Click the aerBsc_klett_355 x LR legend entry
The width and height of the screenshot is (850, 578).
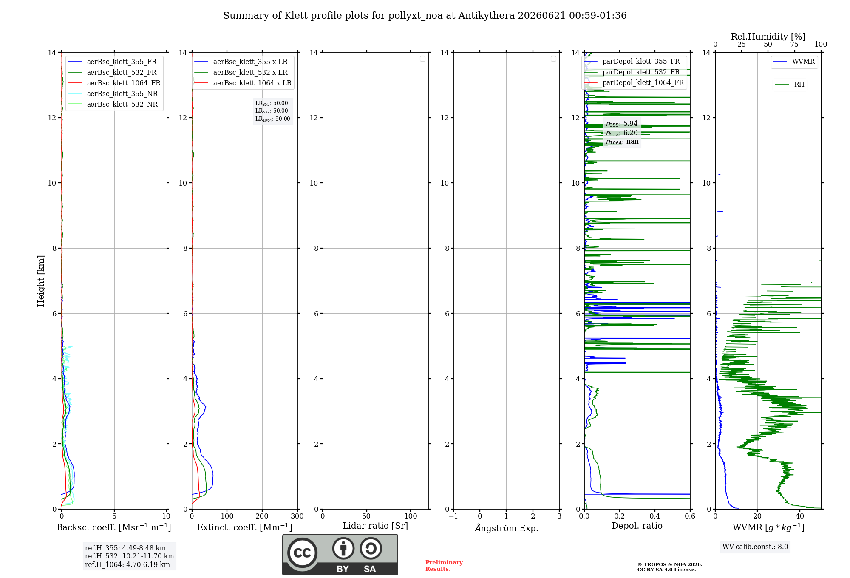pos(241,62)
